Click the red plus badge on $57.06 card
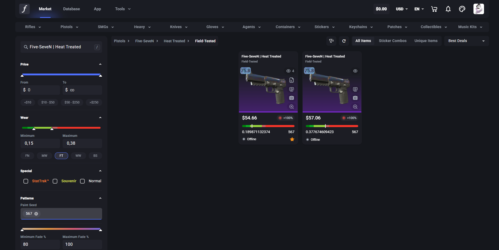499x250 pixels. [344, 118]
